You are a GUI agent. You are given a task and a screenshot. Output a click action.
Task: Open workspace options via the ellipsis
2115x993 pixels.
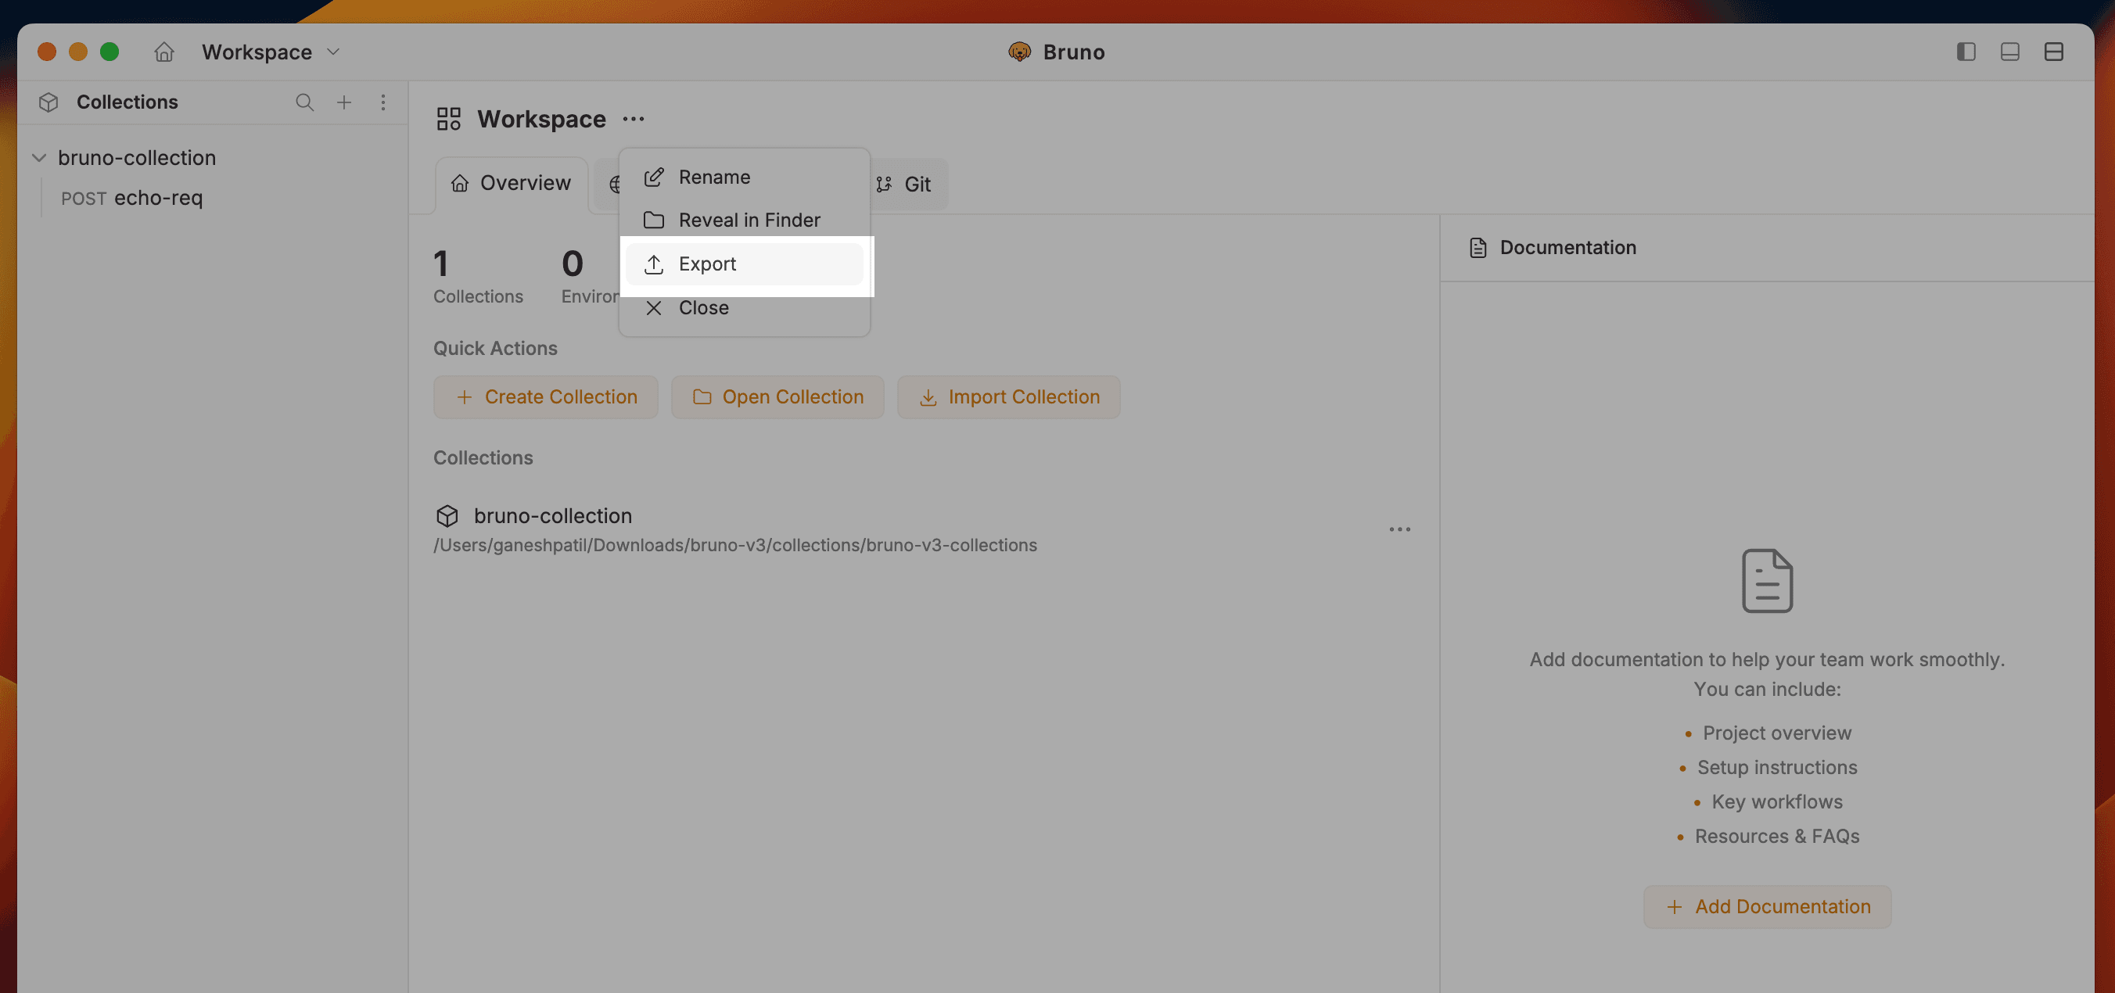coord(632,119)
